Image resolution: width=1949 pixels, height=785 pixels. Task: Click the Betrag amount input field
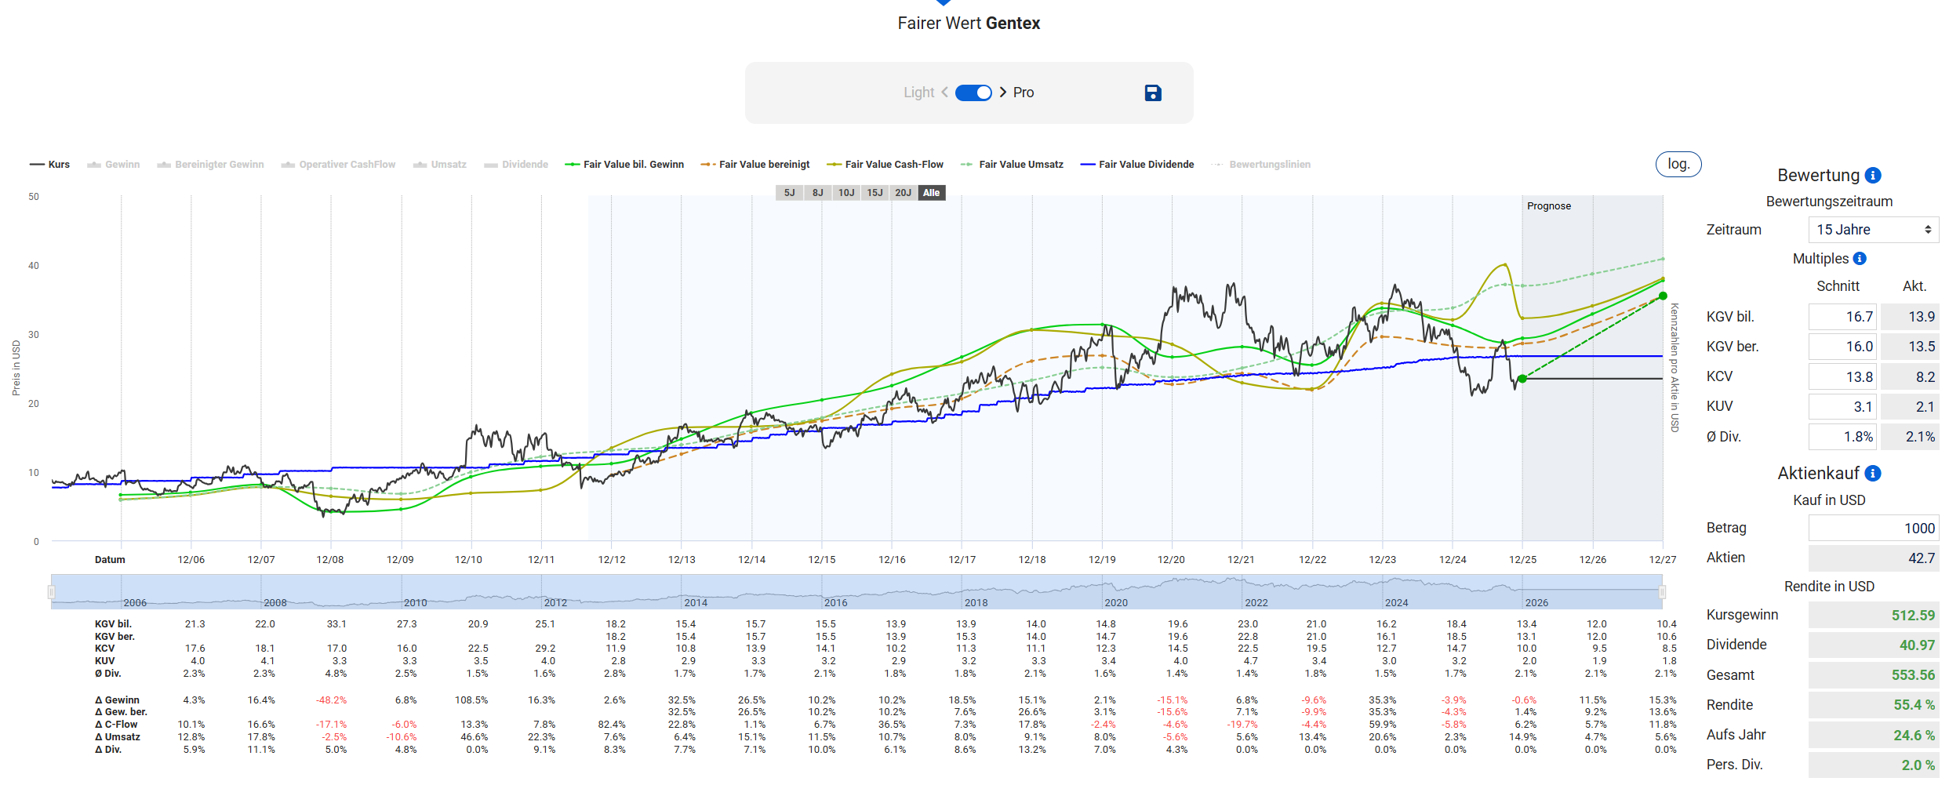[x=1873, y=529]
